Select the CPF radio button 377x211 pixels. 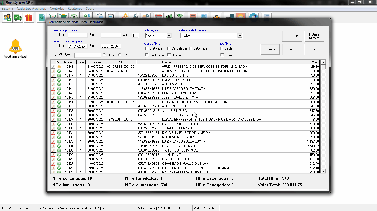(x=120, y=55)
